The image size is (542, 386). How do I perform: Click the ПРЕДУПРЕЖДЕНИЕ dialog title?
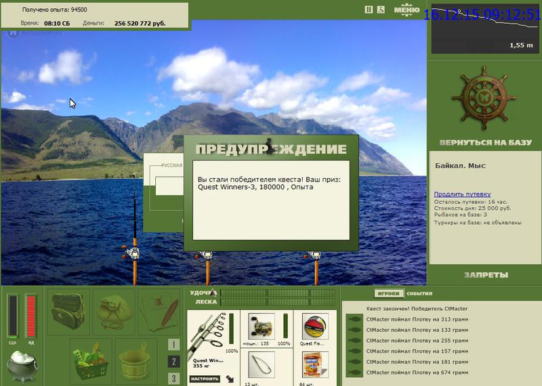tap(271, 149)
